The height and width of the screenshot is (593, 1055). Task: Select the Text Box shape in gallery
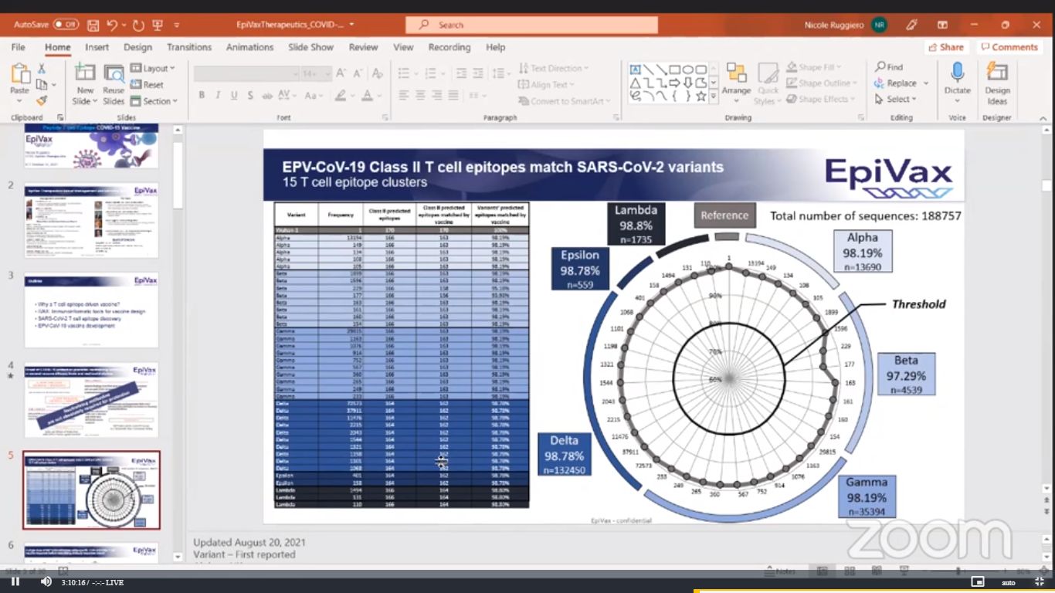pos(636,69)
